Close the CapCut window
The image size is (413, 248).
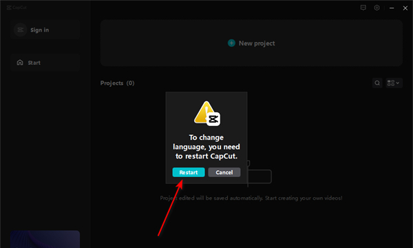pos(405,8)
